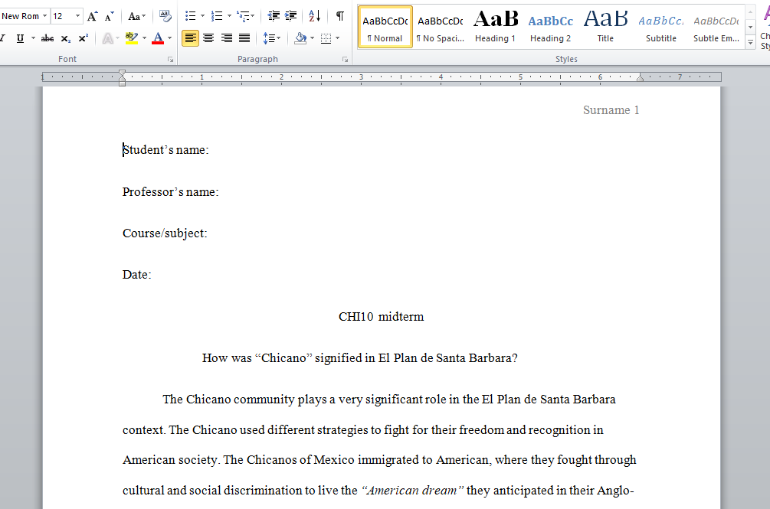Open Line and Paragraph Spacing menu
Image resolution: width=770 pixels, height=509 pixels.
click(271, 38)
